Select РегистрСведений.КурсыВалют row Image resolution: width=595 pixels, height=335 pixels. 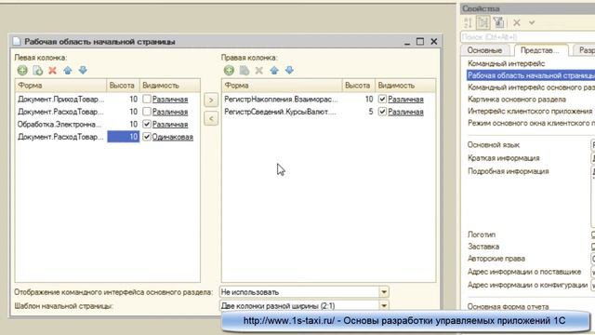tap(281, 112)
